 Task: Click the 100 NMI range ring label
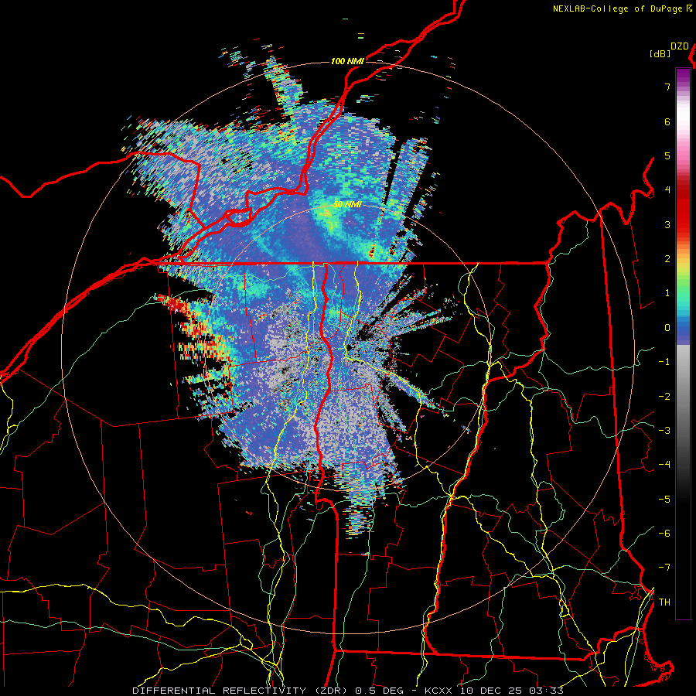(x=347, y=61)
